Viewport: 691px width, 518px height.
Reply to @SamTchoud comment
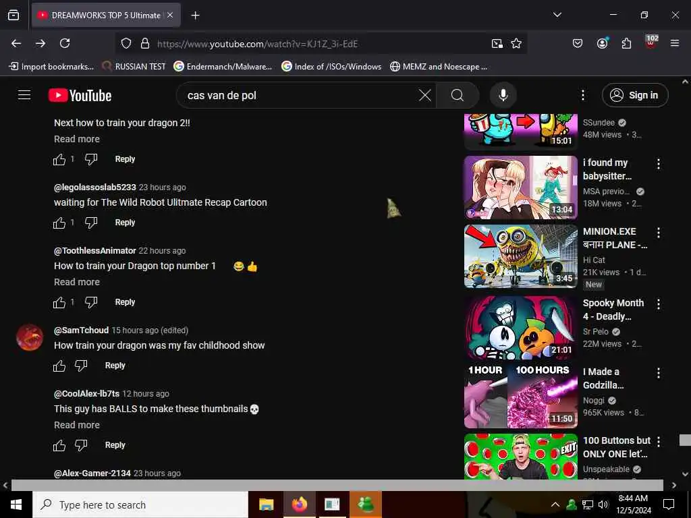pos(115,366)
